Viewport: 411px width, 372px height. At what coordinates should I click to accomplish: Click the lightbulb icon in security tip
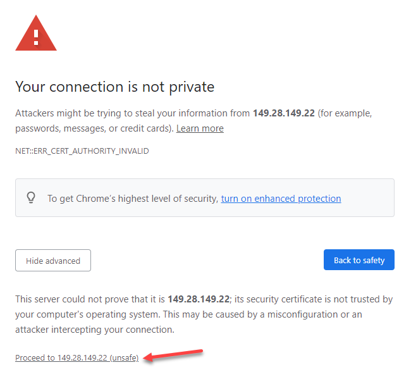31,198
